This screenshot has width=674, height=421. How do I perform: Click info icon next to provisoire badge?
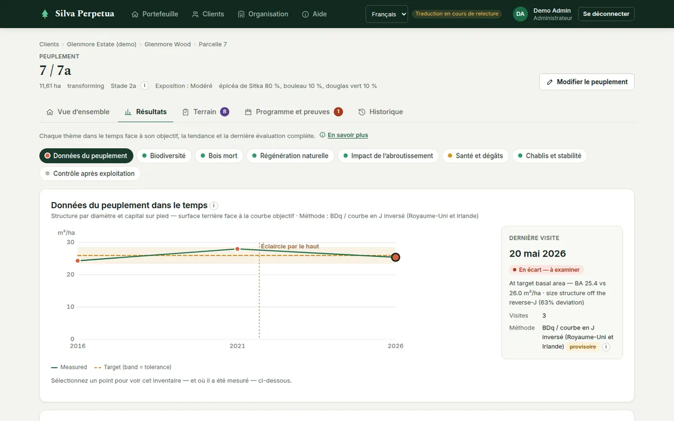[x=606, y=347]
